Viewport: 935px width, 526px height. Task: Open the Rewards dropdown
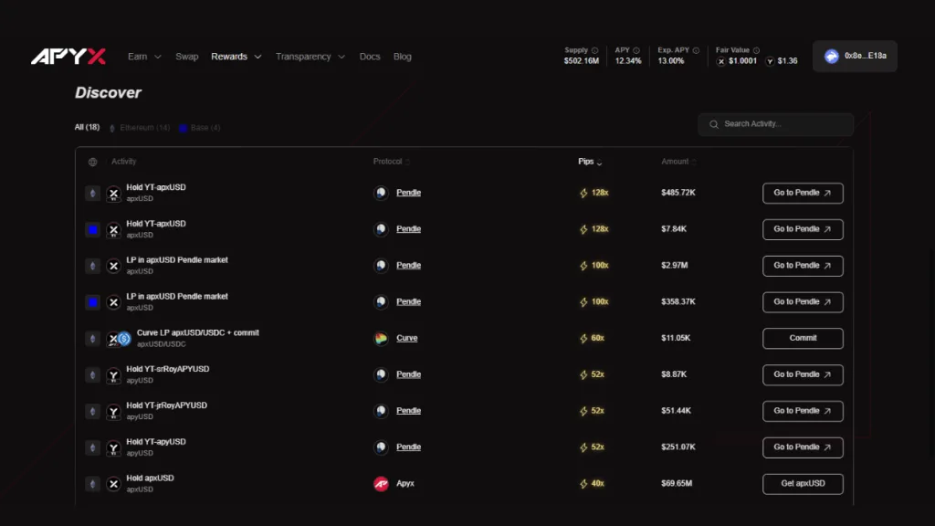coord(236,57)
